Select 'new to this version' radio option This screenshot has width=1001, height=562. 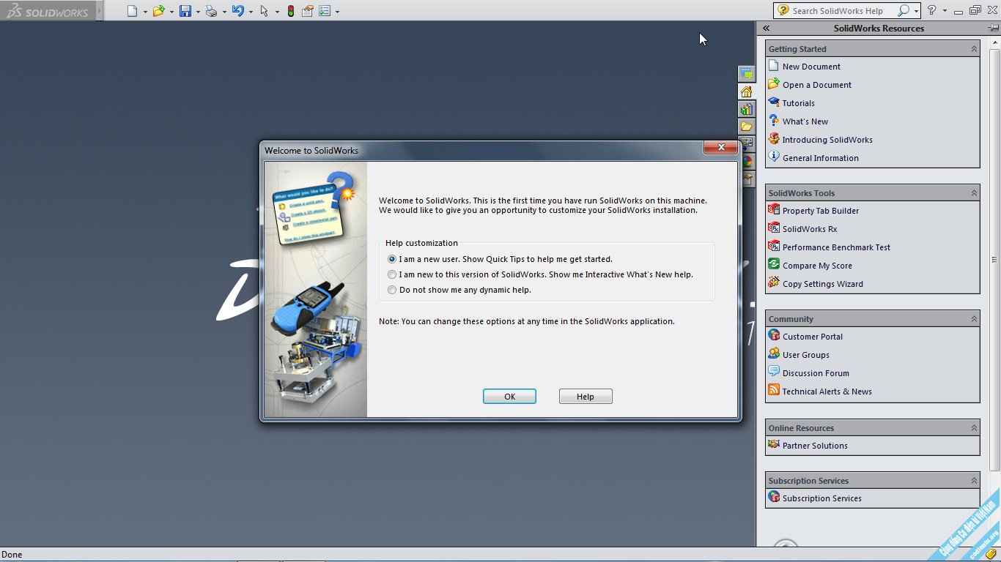(392, 274)
